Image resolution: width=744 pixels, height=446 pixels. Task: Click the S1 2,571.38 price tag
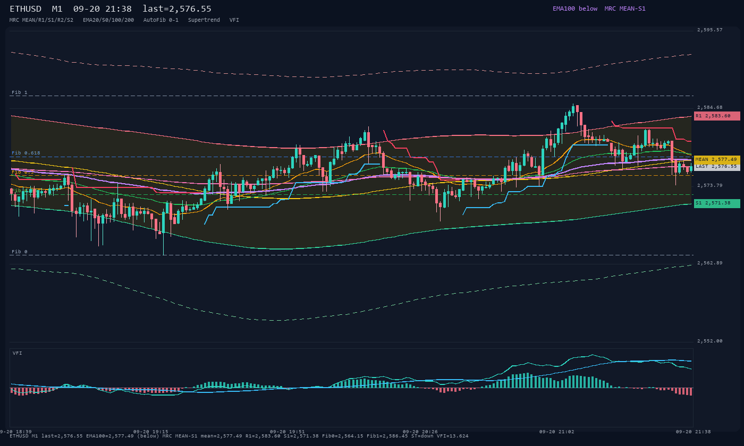(x=717, y=203)
